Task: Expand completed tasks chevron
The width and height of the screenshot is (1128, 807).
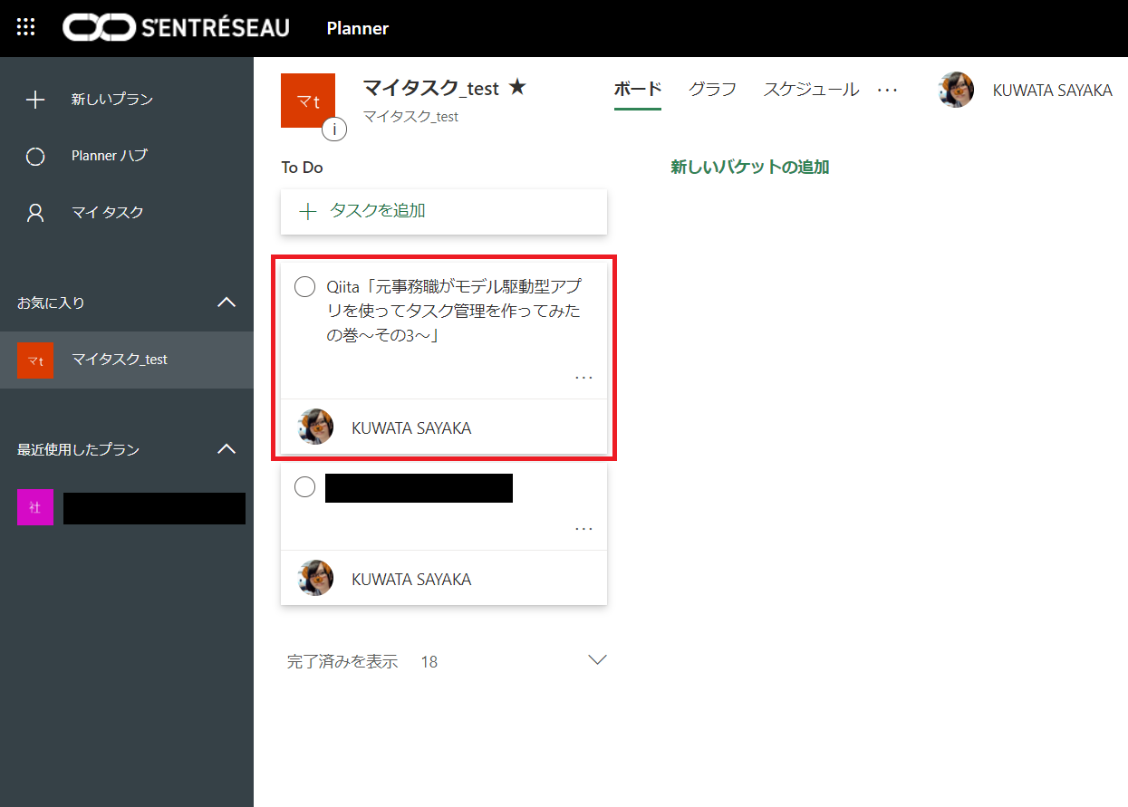Action: point(597,659)
